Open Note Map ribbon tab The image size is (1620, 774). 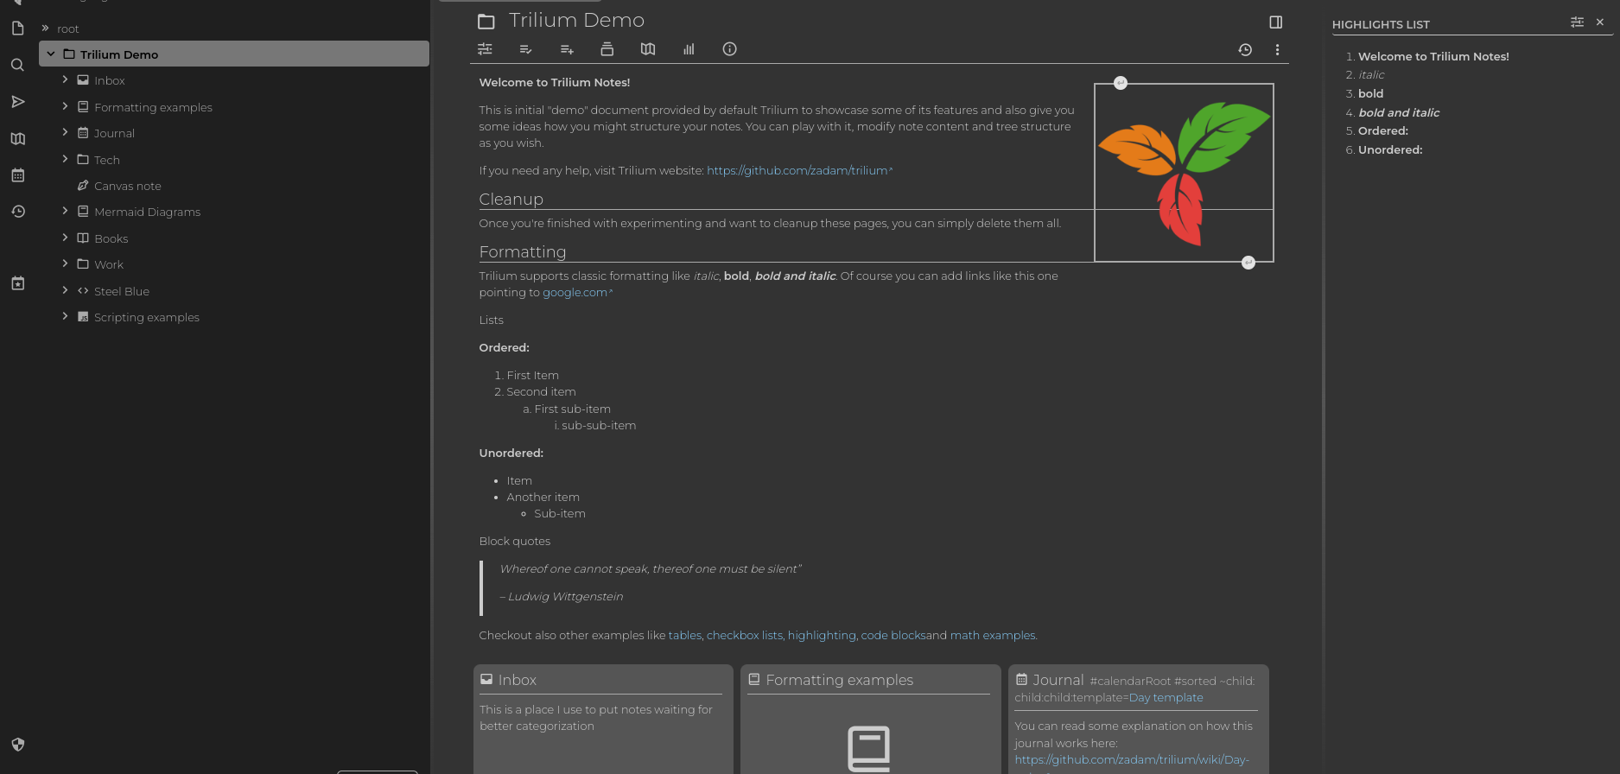click(x=648, y=49)
